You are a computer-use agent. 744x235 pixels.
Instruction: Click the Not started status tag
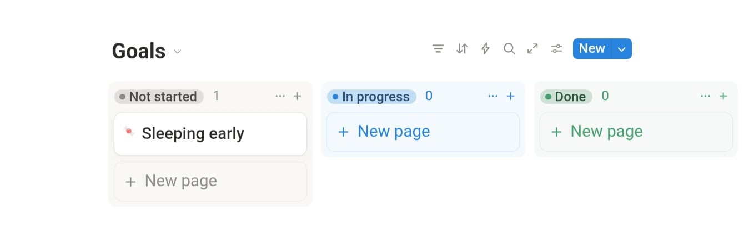point(159,97)
